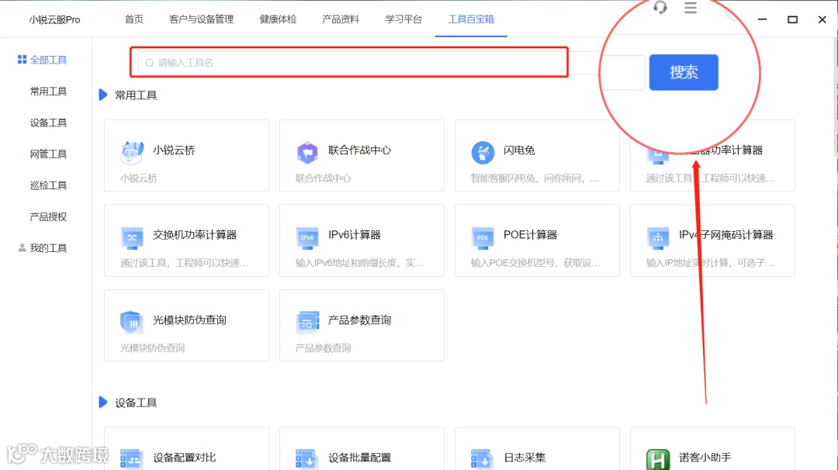Click the 产品参数查询 icon

click(x=307, y=322)
